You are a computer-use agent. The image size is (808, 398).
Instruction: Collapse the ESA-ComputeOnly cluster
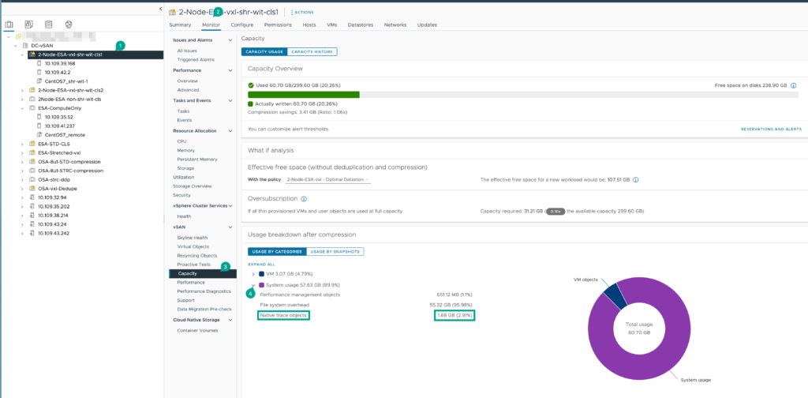(x=22, y=108)
